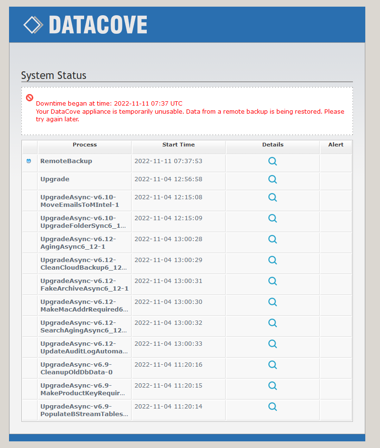Open details for PopulateBStreamTables process
This screenshot has height=448, width=380.
272,407
